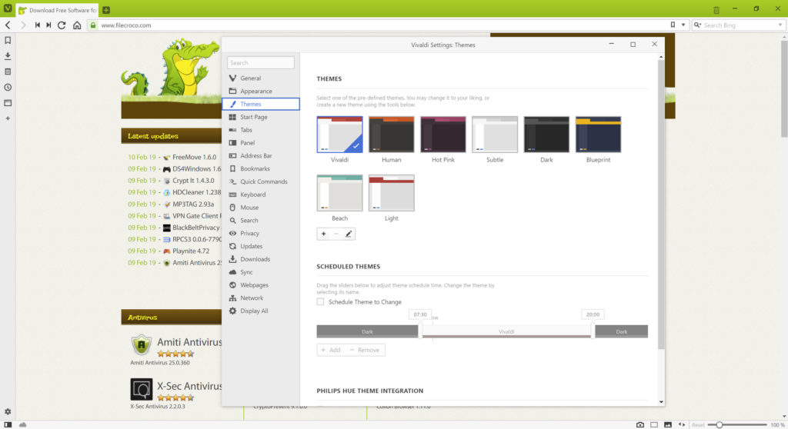Bookmark this page in address bar

[x=673, y=25]
